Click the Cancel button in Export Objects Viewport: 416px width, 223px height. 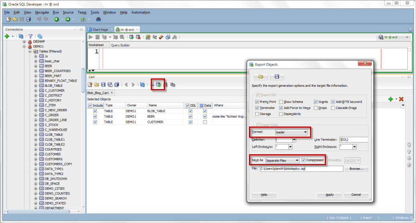click(x=356, y=195)
